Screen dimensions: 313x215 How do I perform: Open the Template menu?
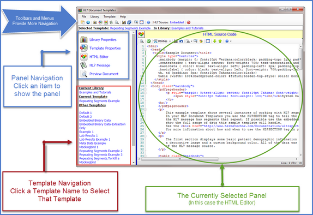click(x=110, y=16)
